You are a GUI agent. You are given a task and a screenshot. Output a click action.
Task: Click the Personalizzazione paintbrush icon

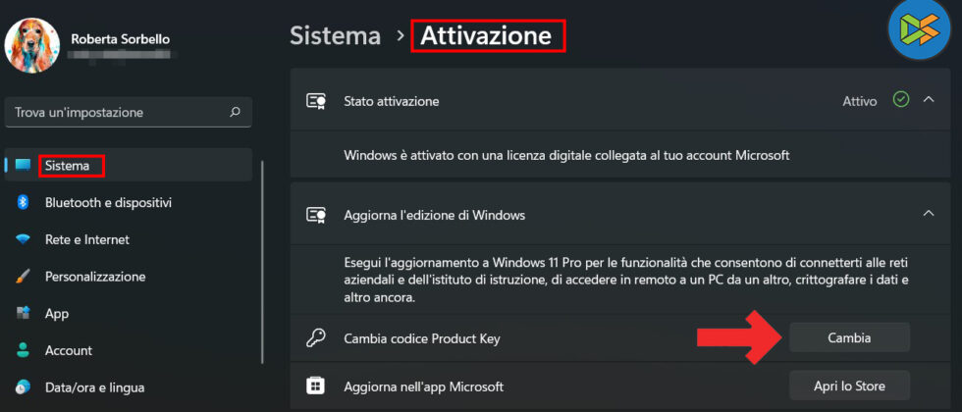click(x=23, y=277)
